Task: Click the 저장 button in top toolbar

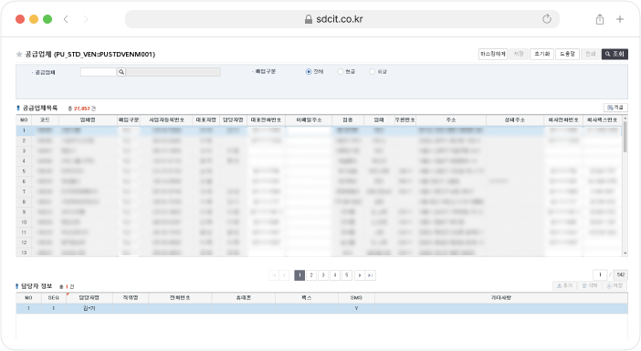Action: 519,54
